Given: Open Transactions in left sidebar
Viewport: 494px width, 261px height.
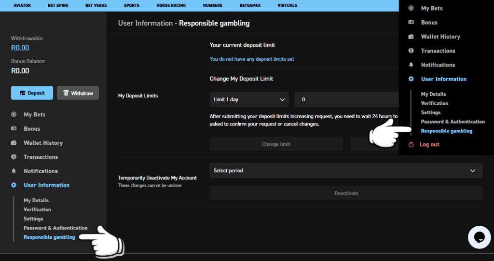Looking at the screenshot, I should point(41,157).
